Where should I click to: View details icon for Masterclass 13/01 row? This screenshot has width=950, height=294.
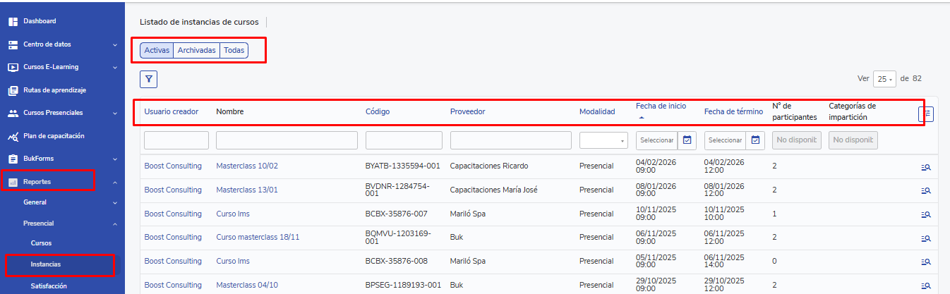point(926,190)
